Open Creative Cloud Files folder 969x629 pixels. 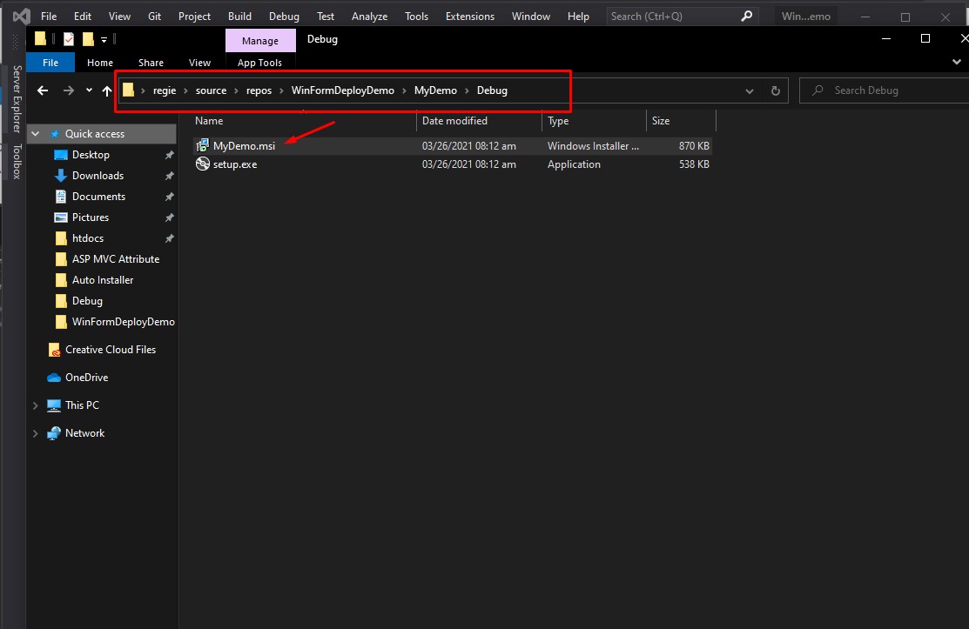[x=110, y=350]
